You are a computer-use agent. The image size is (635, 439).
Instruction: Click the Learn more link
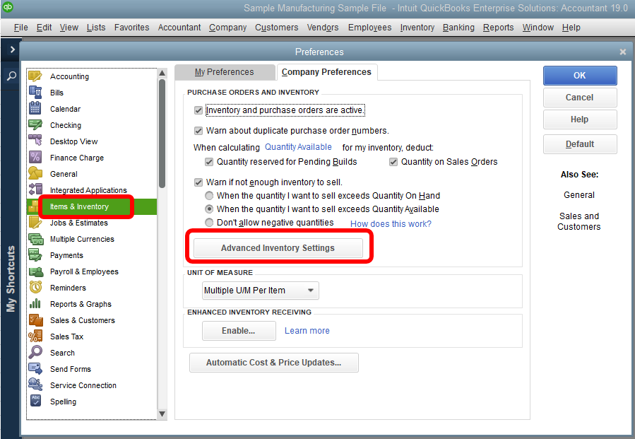click(307, 331)
